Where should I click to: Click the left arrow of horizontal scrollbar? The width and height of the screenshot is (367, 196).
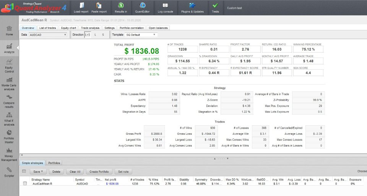point(21,155)
